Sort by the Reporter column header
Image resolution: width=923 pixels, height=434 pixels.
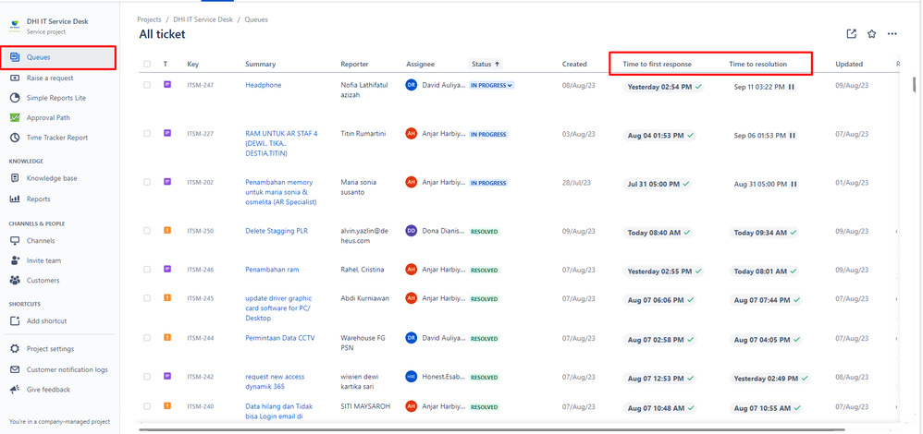355,64
